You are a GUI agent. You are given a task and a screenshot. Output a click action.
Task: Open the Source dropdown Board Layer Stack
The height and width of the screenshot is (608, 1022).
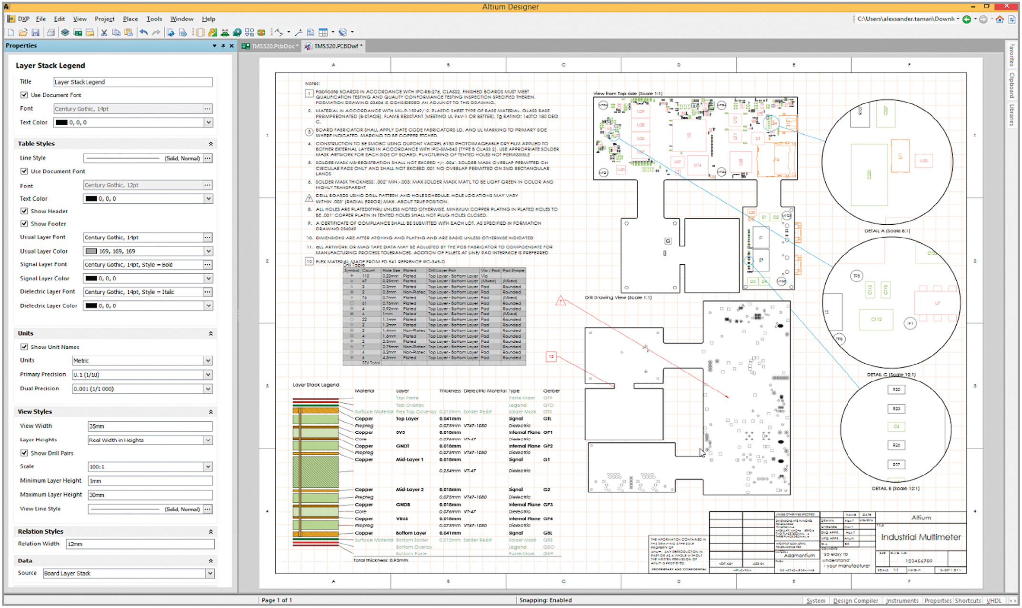tap(210, 574)
